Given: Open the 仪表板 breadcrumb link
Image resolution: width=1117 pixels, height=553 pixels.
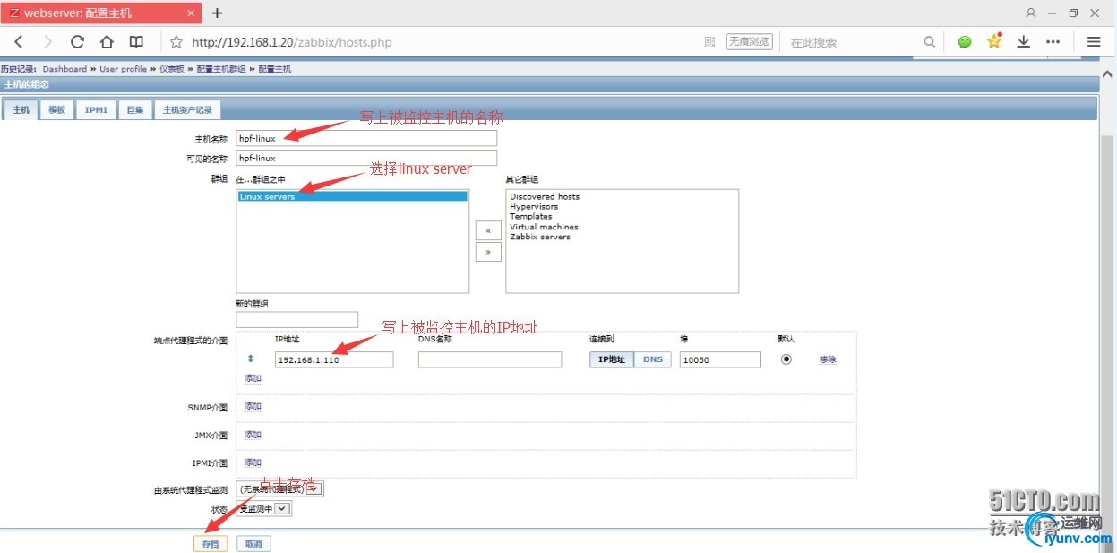Looking at the screenshot, I should pyautogui.click(x=172, y=69).
